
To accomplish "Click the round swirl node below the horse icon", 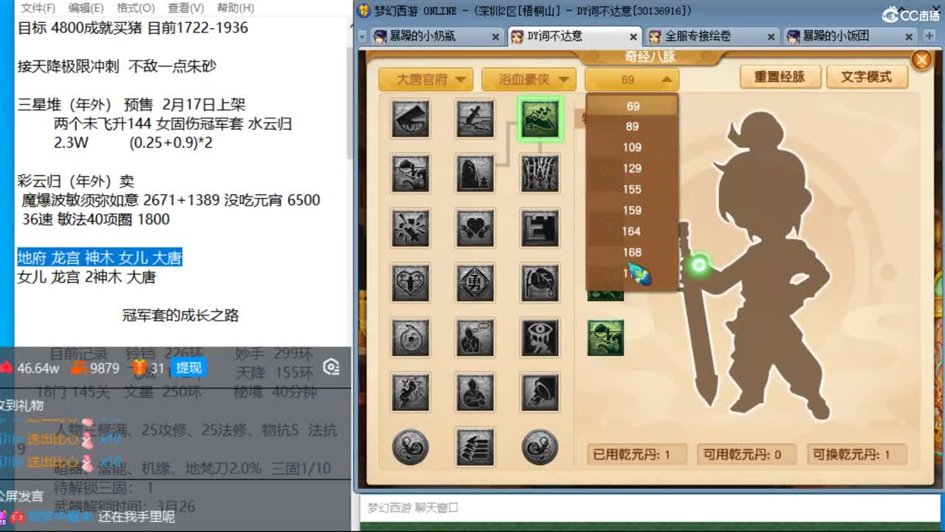I will (410, 446).
